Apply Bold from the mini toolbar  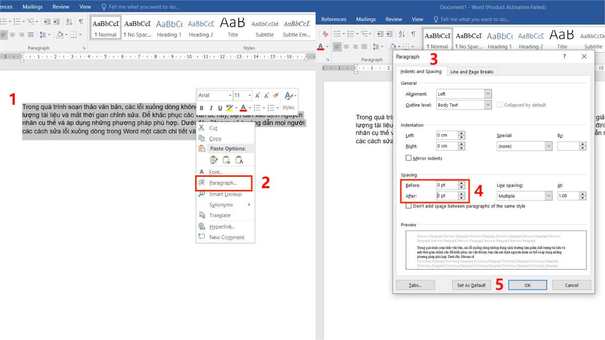(202, 108)
